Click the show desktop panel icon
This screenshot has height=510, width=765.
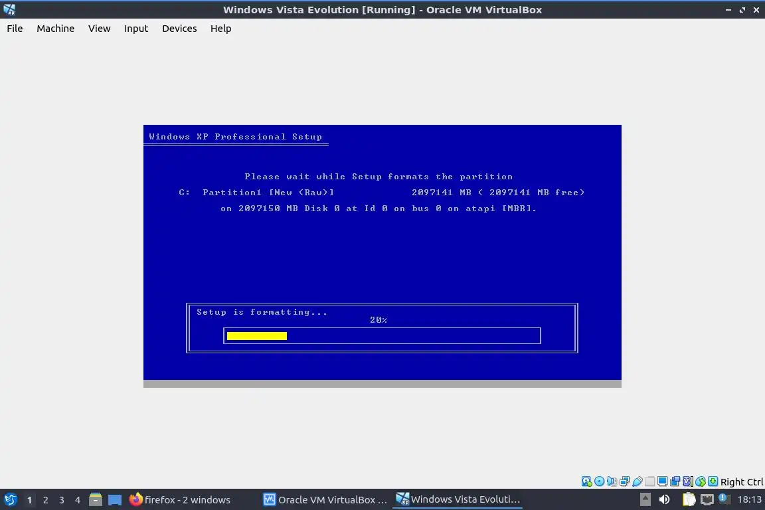click(x=115, y=500)
